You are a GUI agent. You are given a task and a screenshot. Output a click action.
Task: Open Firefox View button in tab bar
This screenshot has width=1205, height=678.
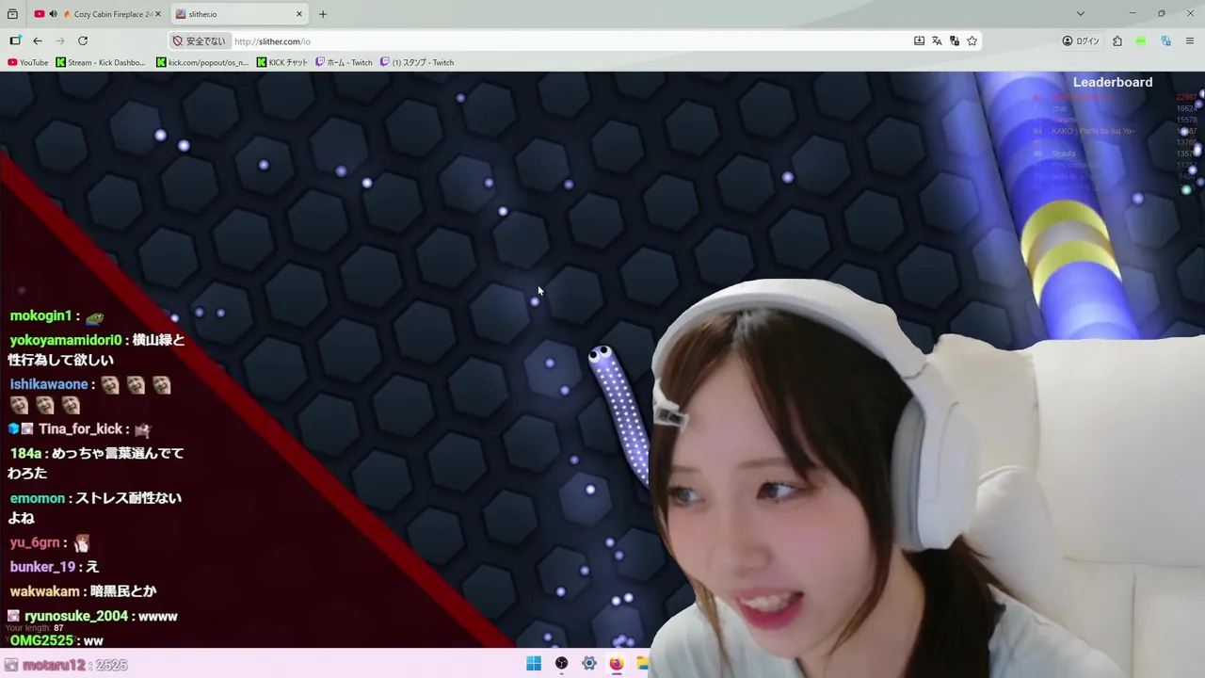12,14
